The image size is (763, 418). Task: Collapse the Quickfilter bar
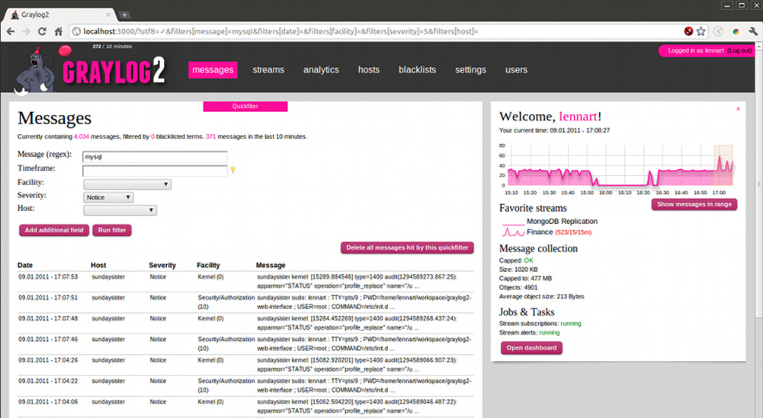pyautogui.click(x=245, y=107)
